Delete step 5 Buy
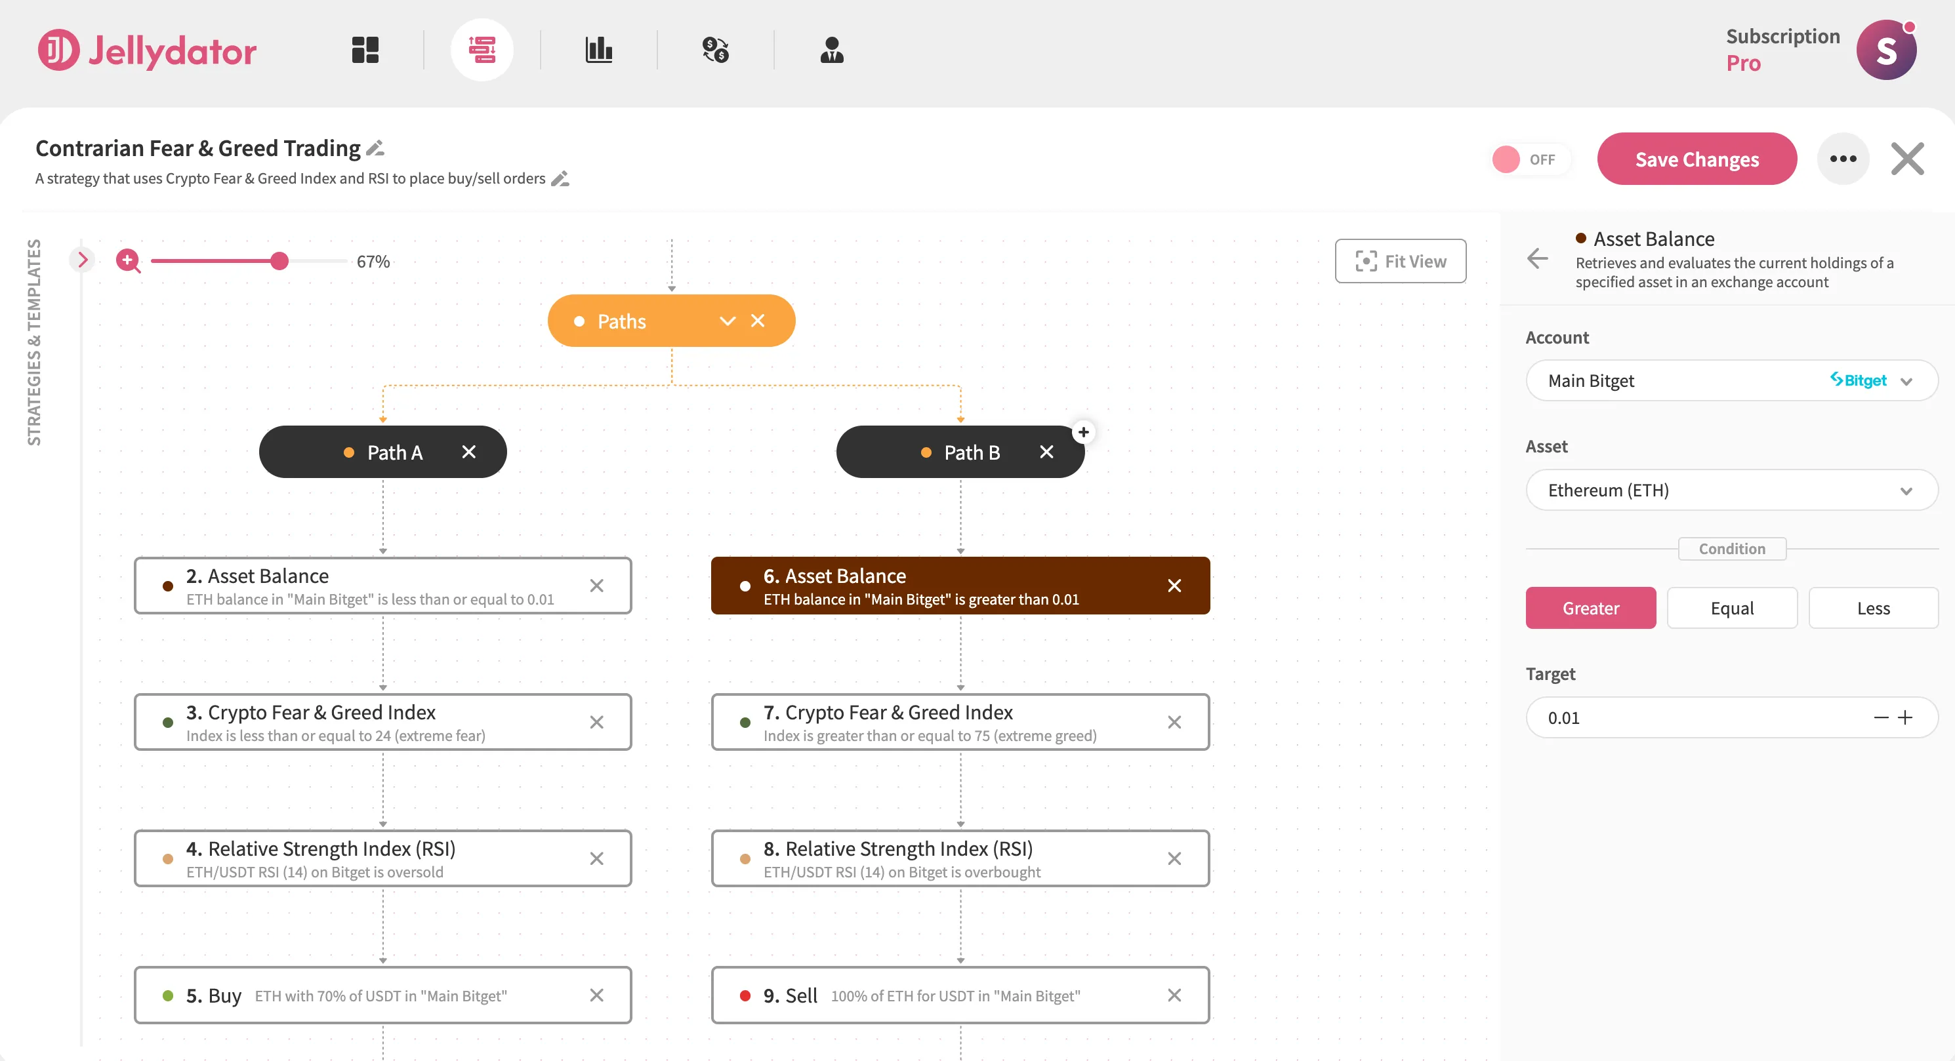 pyautogui.click(x=596, y=995)
